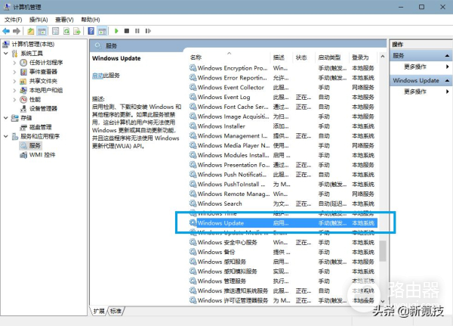This screenshot has height=326, width=453.
Task: Click the Forward arrow toolbar icon
Action: click(17, 31)
